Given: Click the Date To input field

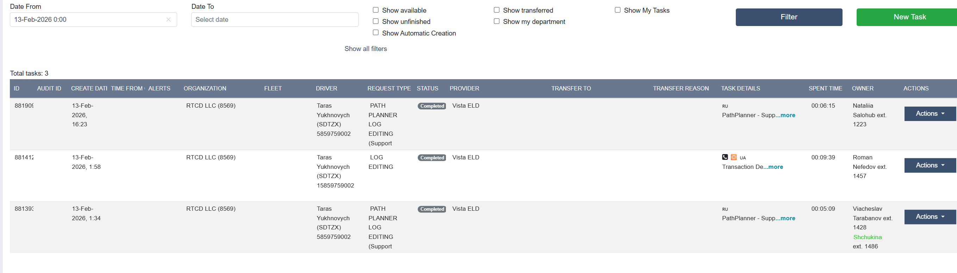Looking at the screenshot, I should tap(274, 20).
